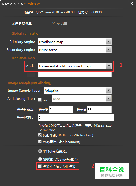Open the Primilary engine dropdown arrow
Image resolution: width=136 pixels, height=186 pixels.
click(109, 42)
